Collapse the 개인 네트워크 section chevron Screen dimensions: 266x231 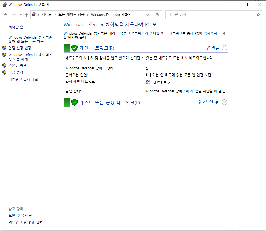tap(224, 48)
